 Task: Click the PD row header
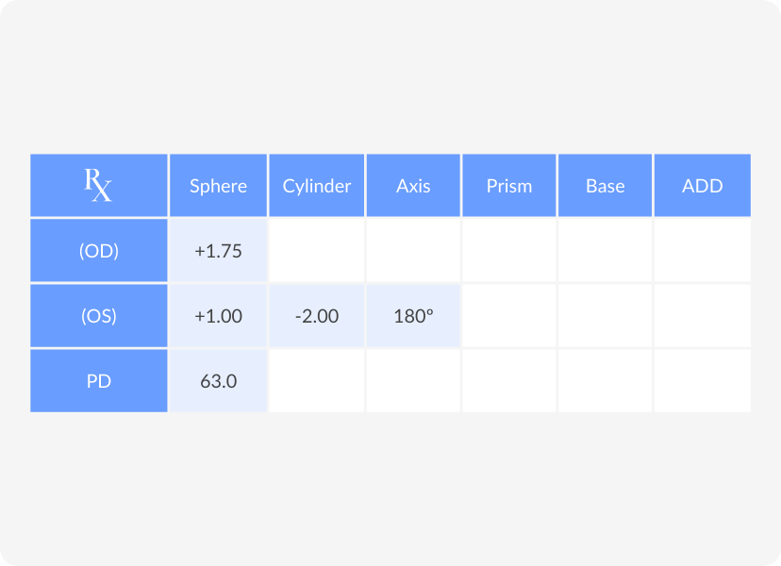[99, 381]
